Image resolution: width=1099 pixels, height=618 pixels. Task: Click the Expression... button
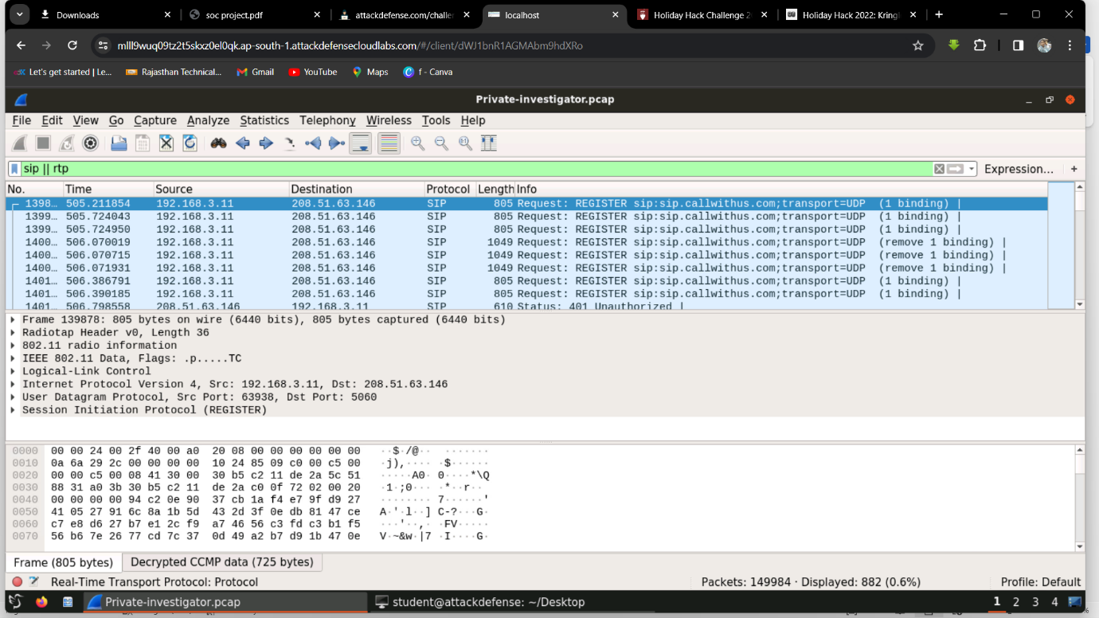(1018, 169)
